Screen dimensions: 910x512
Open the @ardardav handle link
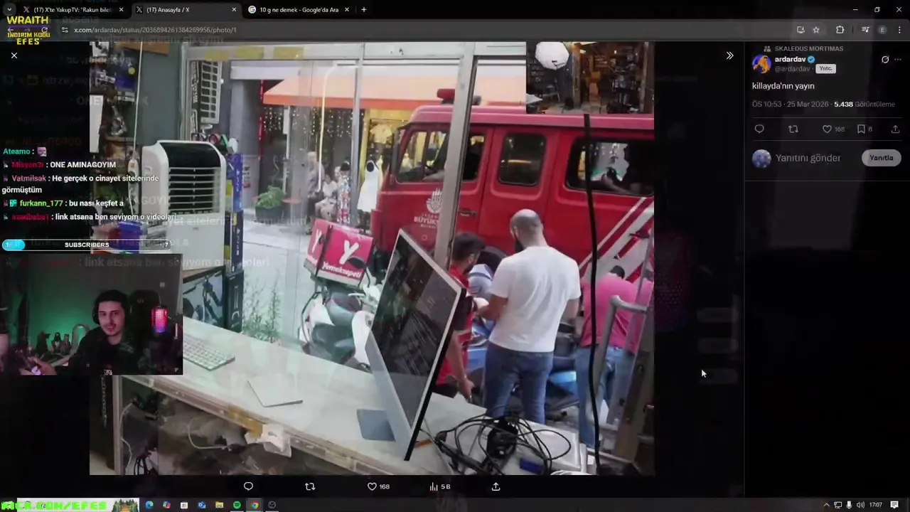pyautogui.click(x=792, y=69)
